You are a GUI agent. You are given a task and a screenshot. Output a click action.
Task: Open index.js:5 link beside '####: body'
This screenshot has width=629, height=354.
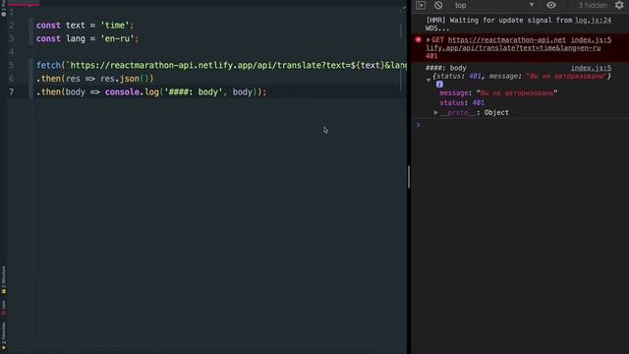[x=591, y=68]
